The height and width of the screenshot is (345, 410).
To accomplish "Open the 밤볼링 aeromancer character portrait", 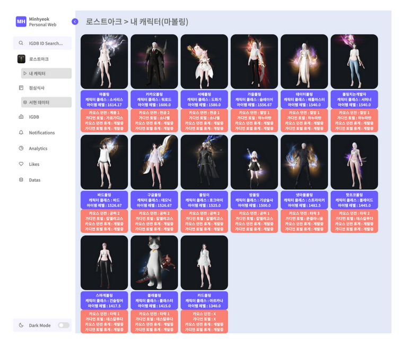I will [x=254, y=162].
